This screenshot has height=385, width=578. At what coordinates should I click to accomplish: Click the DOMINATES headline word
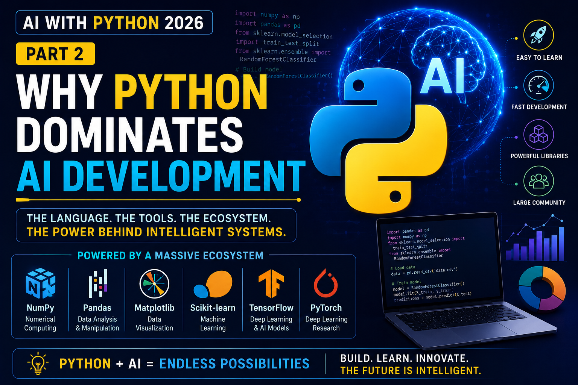coord(130,134)
